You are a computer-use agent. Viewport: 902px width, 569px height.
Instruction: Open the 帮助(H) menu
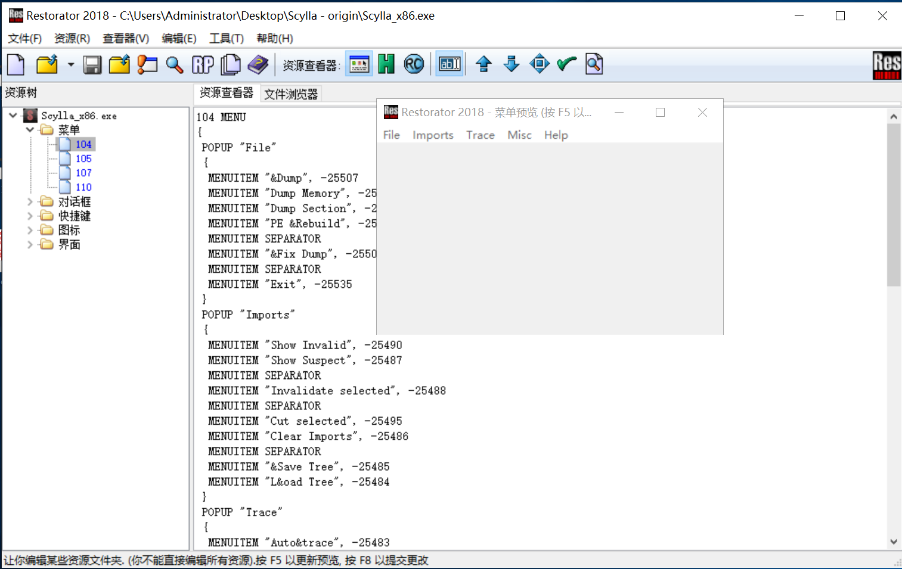(275, 39)
